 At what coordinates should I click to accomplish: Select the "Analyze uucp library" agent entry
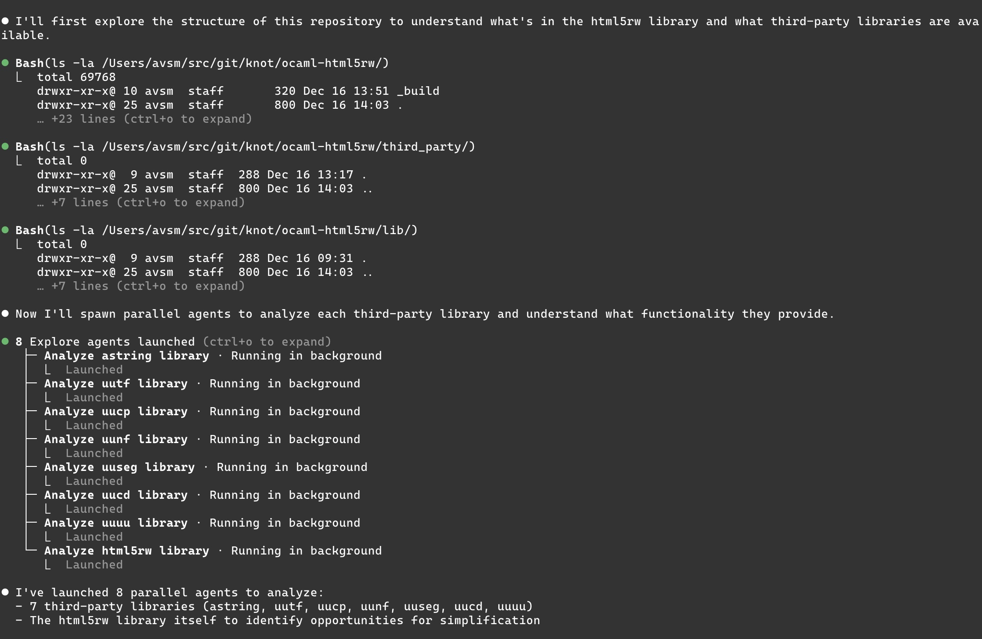(x=116, y=411)
